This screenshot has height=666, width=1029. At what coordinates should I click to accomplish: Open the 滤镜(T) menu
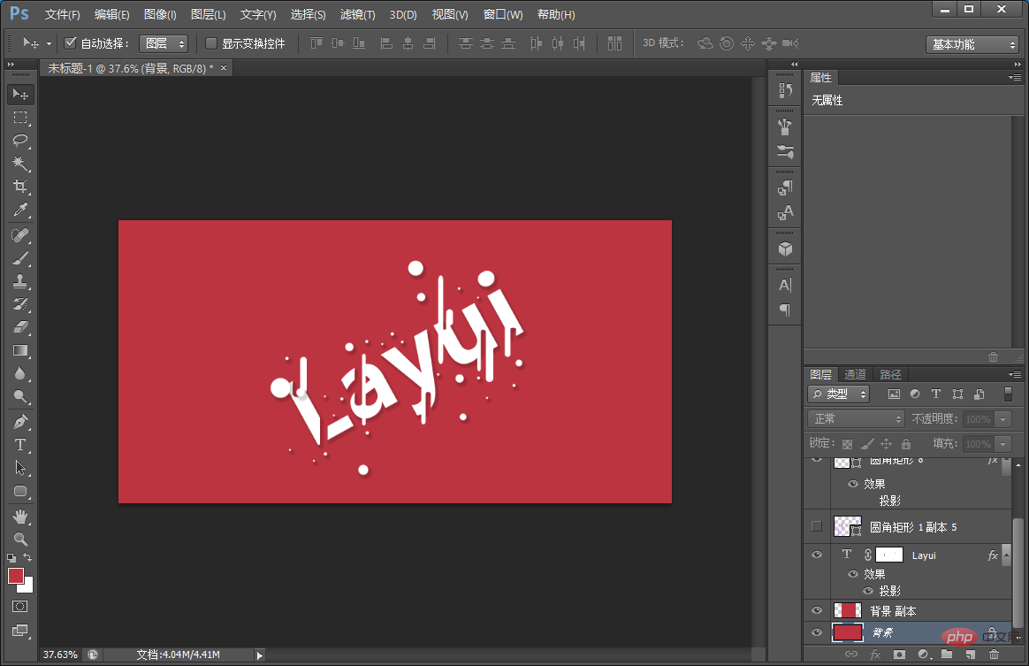click(358, 14)
